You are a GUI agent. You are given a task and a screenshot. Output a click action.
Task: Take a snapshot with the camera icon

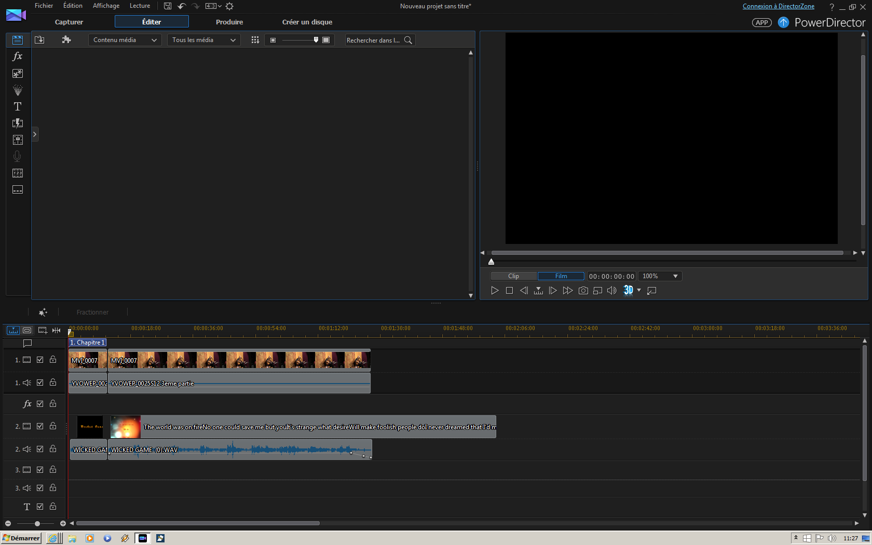click(583, 291)
